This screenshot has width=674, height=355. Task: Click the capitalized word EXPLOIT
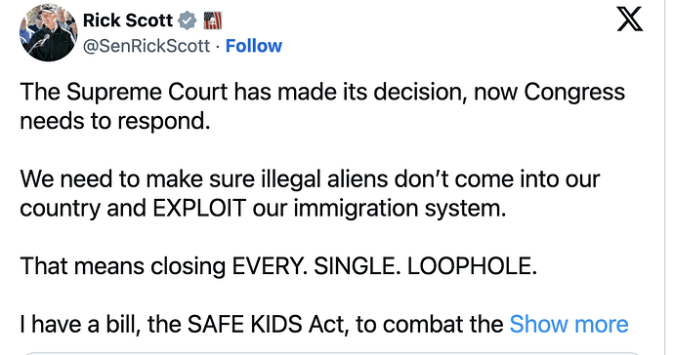coord(199,208)
